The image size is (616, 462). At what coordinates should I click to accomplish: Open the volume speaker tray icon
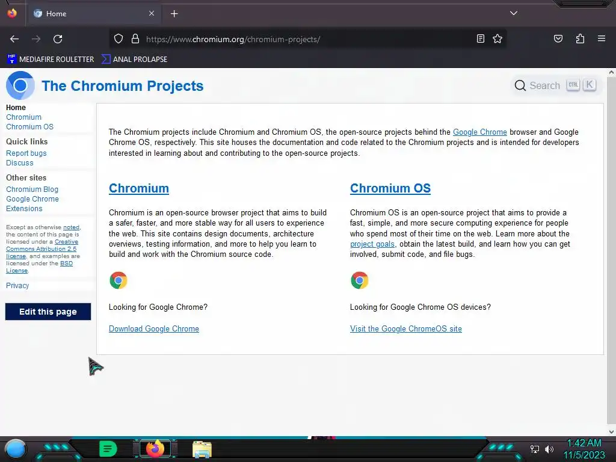click(x=549, y=449)
